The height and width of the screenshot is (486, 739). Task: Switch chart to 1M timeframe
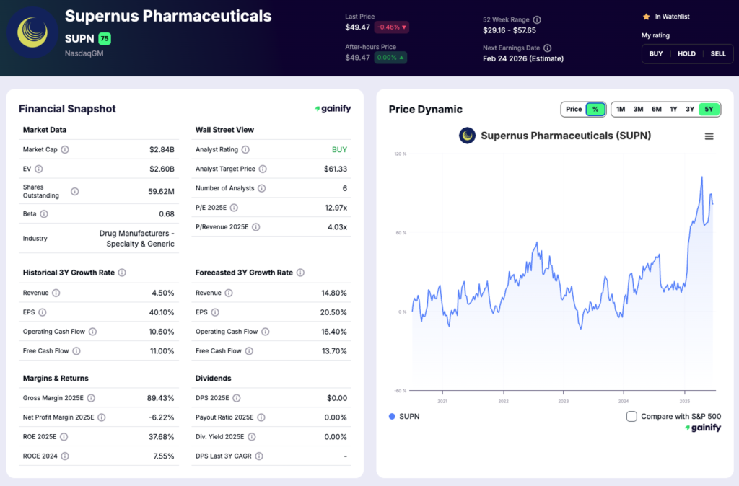(620, 109)
